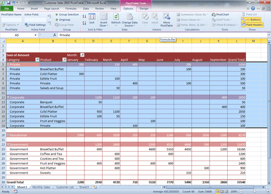Image resolution: width=271 pixels, height=194 pixels.
Task: Click the PivotTable Name input box
Action: click(11, 19)
